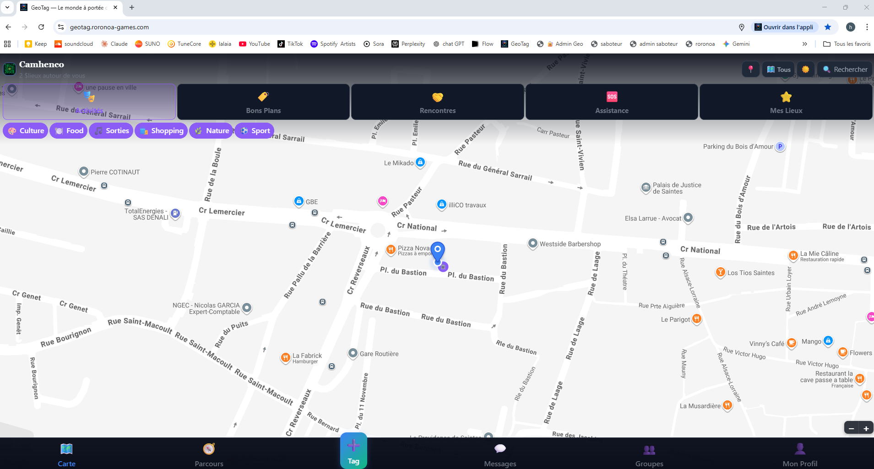Open the Chrome three-dot menu
This screenshot has height=469, width=874.
[866, 27]
